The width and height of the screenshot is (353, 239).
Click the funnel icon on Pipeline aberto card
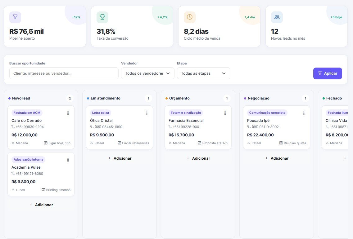click(15, 17)
